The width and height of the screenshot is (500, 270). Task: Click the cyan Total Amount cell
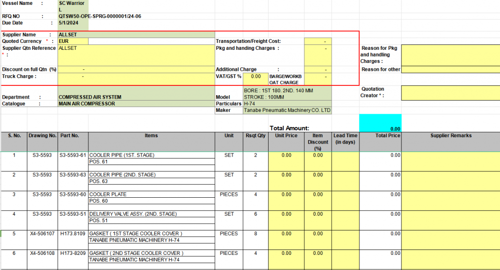[x=380, y=123]
